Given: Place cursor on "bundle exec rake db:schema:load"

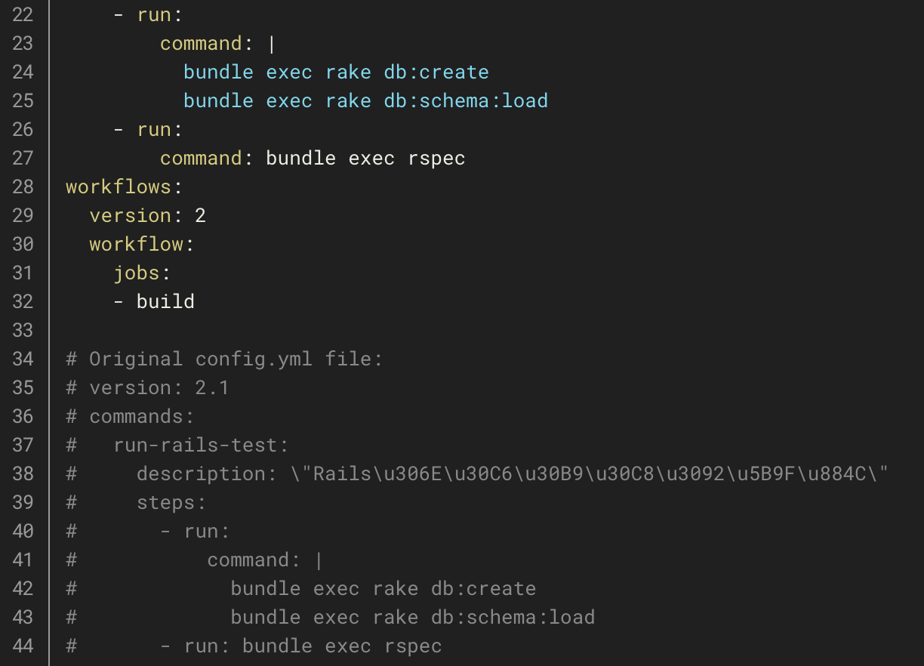Looking at the screenshot, I should [x=365, y=100].
